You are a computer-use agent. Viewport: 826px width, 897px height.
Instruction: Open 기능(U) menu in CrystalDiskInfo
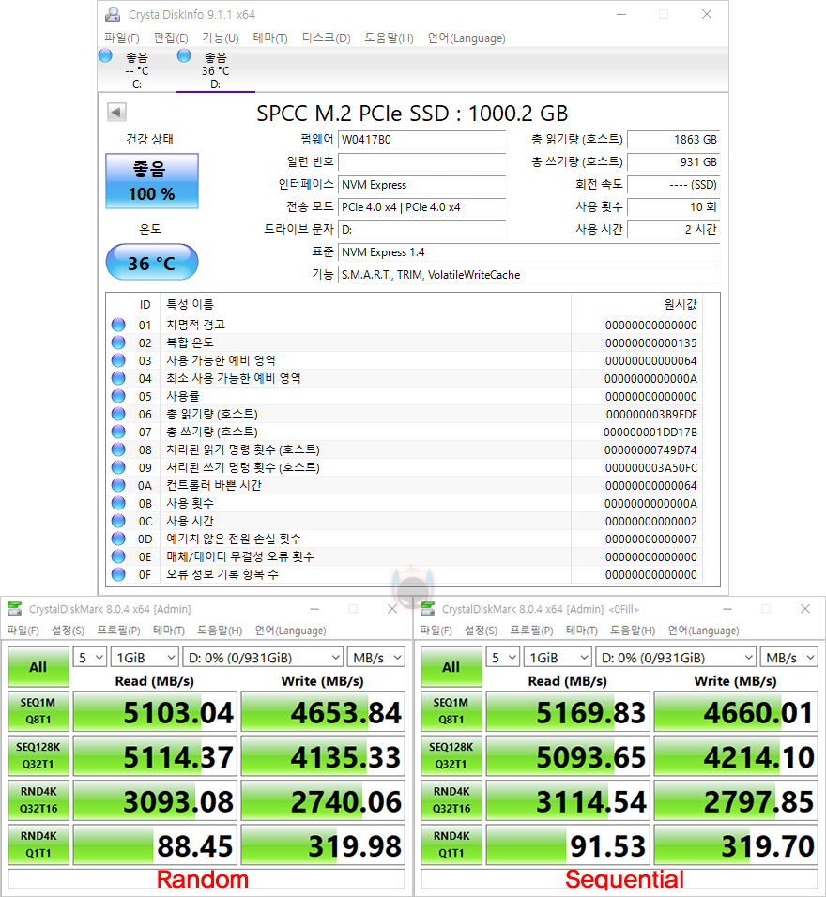221,38
